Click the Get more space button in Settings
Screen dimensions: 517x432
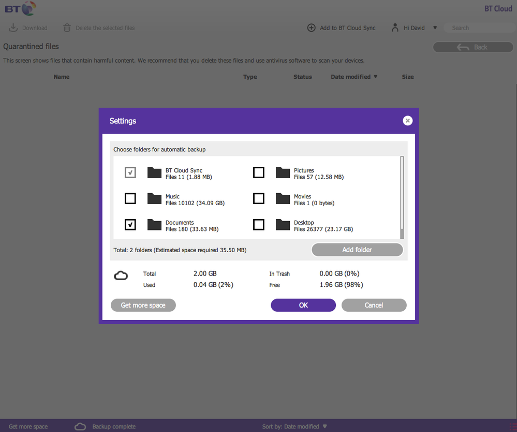(x=143, y=305)
